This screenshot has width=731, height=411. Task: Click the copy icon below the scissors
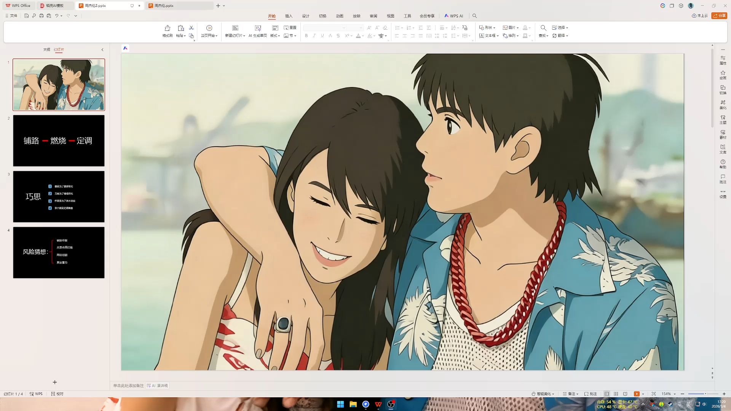(x=192, y=36)
